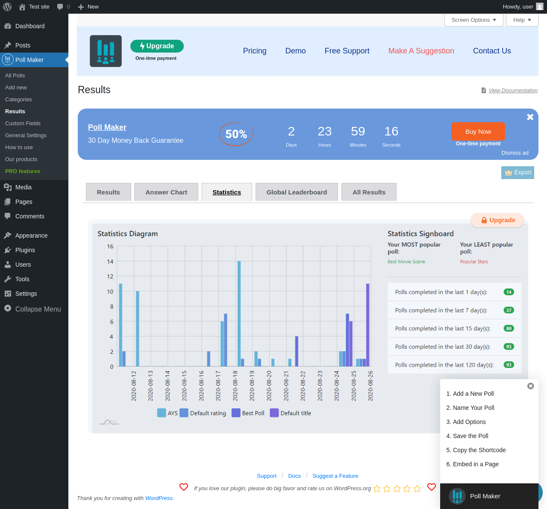Open the comments bubble icon in admin bar

tap(60, 7)
